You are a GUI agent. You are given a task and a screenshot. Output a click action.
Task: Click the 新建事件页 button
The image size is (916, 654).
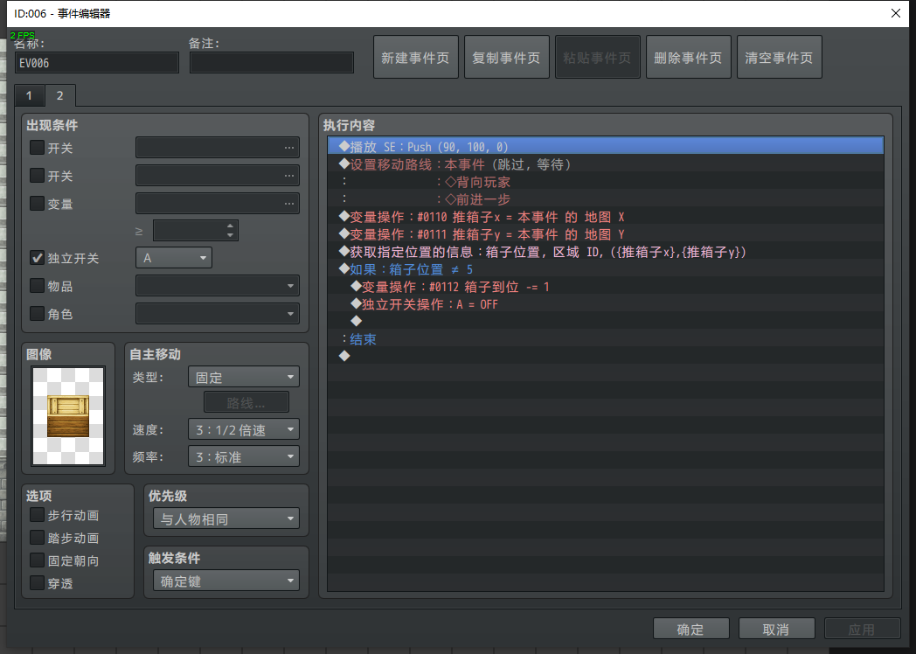tap(415, 58)
